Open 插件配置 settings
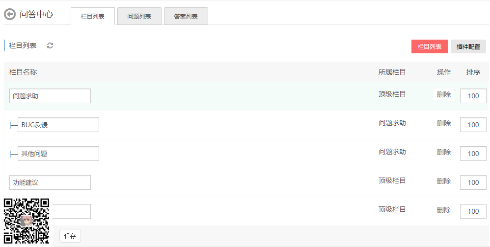This screenshot has width=490, height=247. click(468, 47)
